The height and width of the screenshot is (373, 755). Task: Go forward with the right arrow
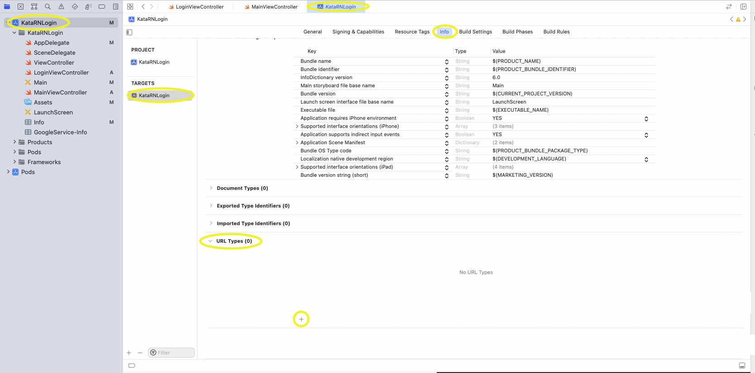point(152,7)
